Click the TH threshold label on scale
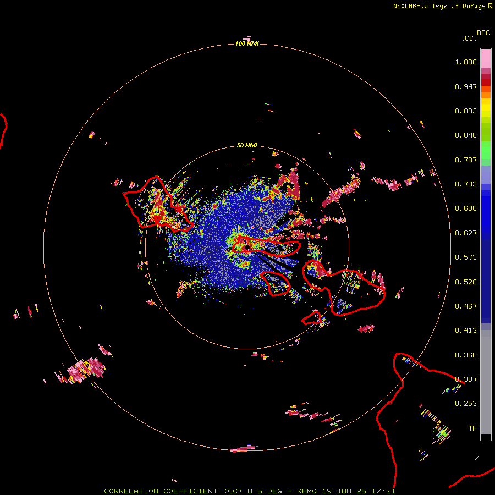495x495 pixels. point(472,428)
